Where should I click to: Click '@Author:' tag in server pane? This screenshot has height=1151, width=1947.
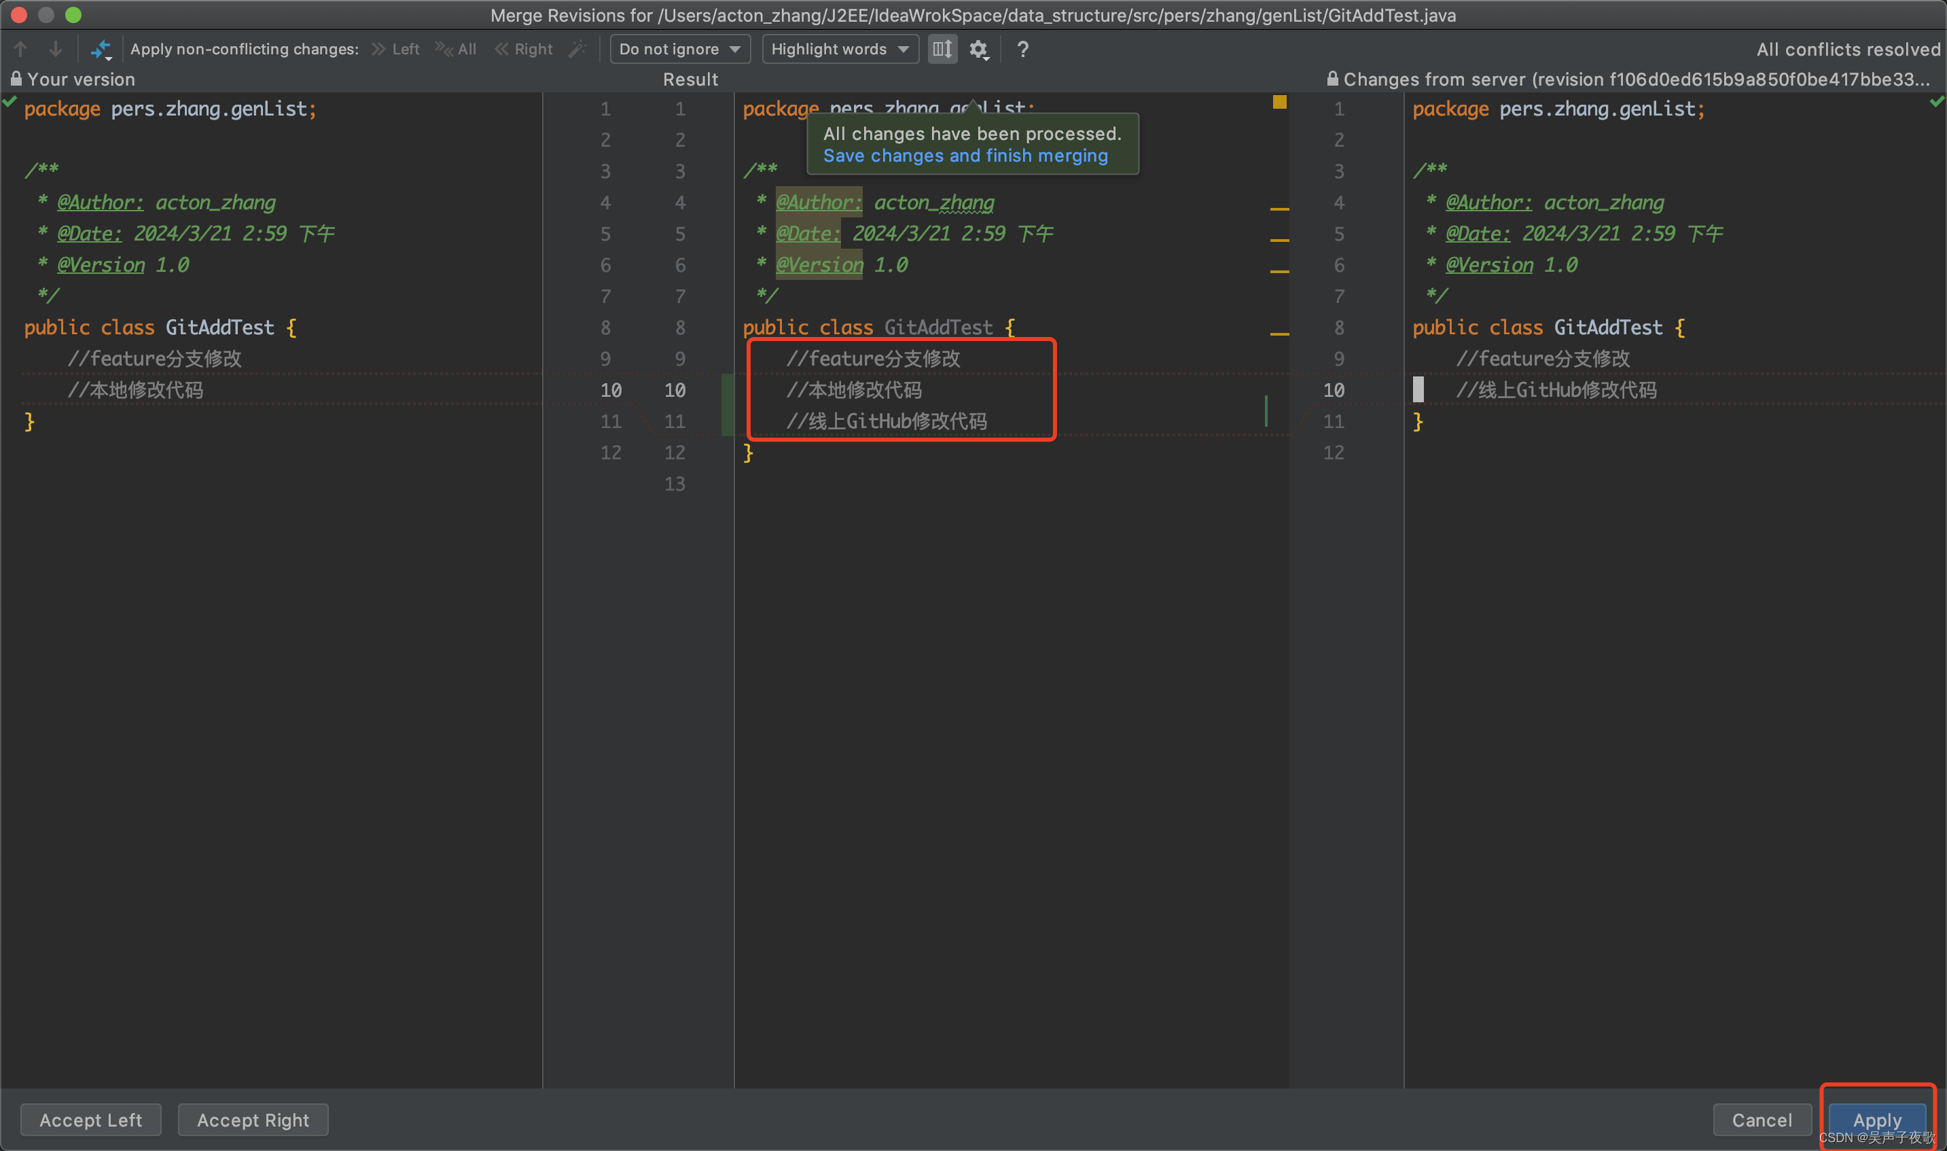tap(1488, 202)
